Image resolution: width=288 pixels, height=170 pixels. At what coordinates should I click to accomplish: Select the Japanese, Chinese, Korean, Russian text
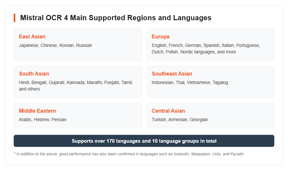(x=55, y=45)
